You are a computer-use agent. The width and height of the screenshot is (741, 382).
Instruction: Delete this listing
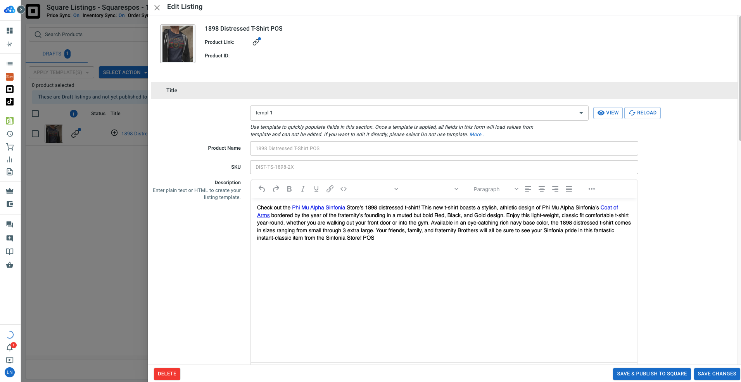167,374
